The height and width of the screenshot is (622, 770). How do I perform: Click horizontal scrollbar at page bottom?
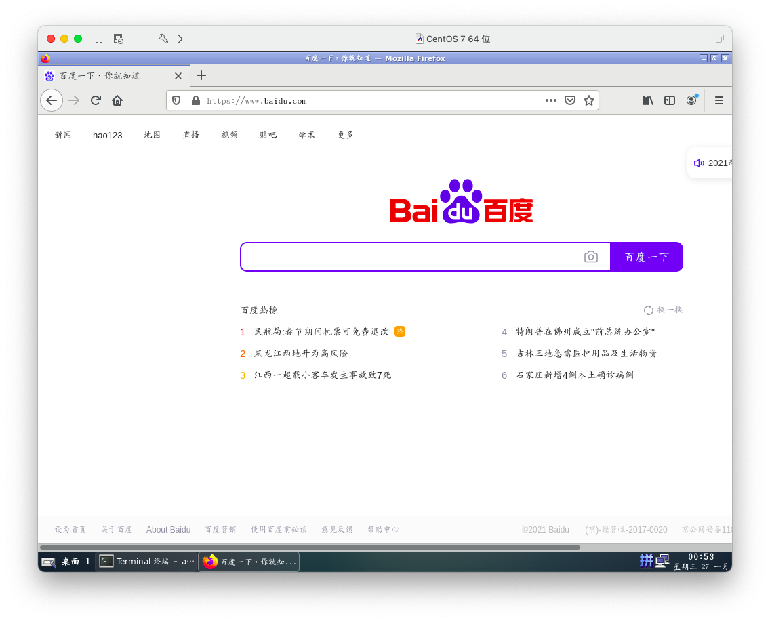(310, 547)
